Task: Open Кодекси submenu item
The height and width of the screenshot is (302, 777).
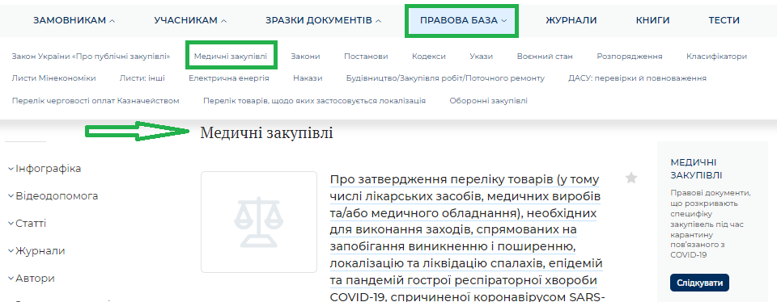Action: click(x=429, y=57)
